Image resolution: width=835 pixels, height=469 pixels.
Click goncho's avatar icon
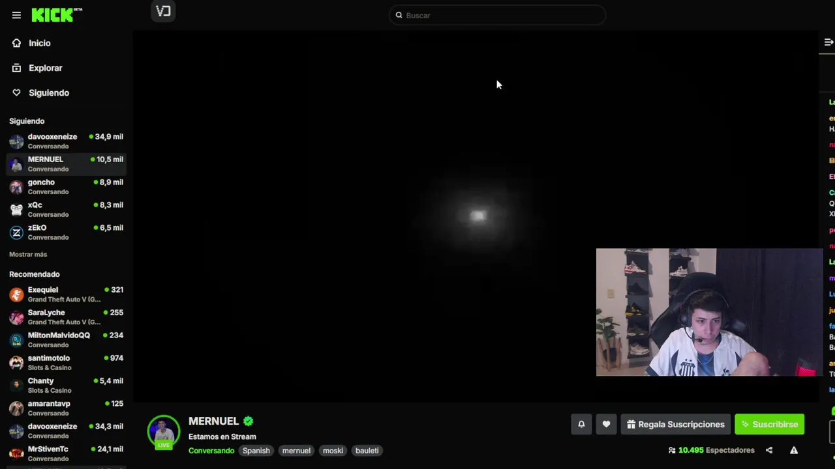(x=16, y=187)
